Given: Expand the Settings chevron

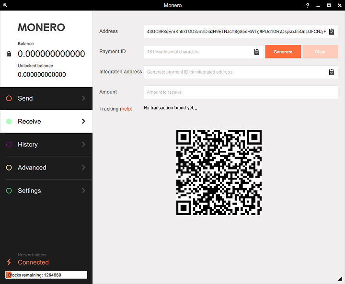Looking at the screenshot, I should click(83, 191).
